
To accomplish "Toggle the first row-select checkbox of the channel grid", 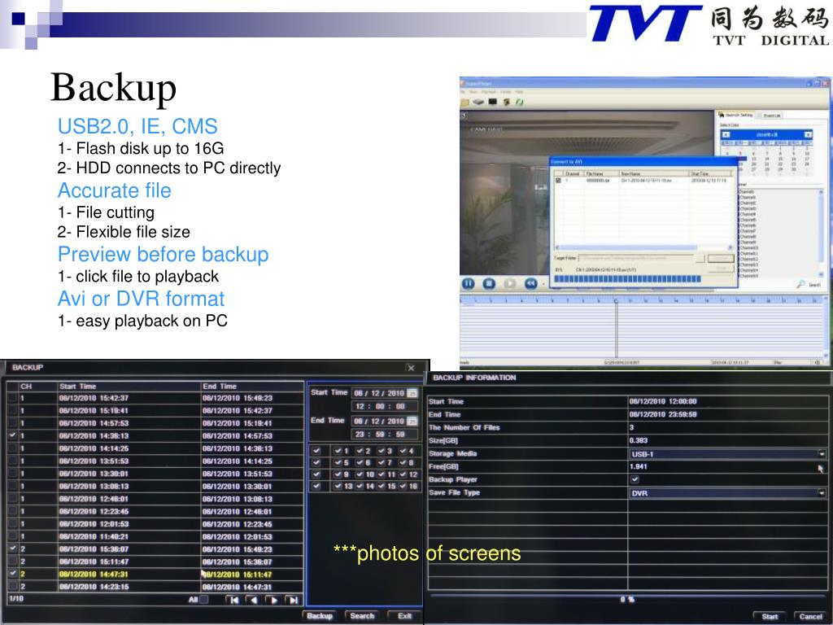I will click(316, 451).
